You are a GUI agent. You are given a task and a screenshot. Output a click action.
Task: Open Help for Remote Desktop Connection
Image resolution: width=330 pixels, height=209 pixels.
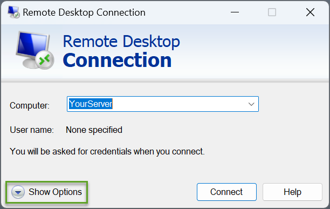point(292,192)
